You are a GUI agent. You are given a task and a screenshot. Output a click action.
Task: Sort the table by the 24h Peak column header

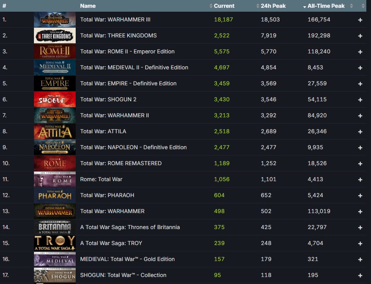coord(273,6)
